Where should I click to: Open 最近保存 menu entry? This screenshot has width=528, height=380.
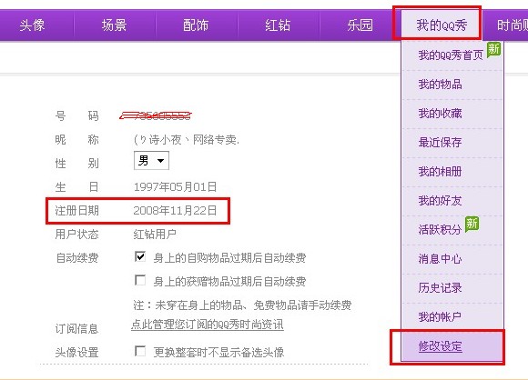pos(440,142)
